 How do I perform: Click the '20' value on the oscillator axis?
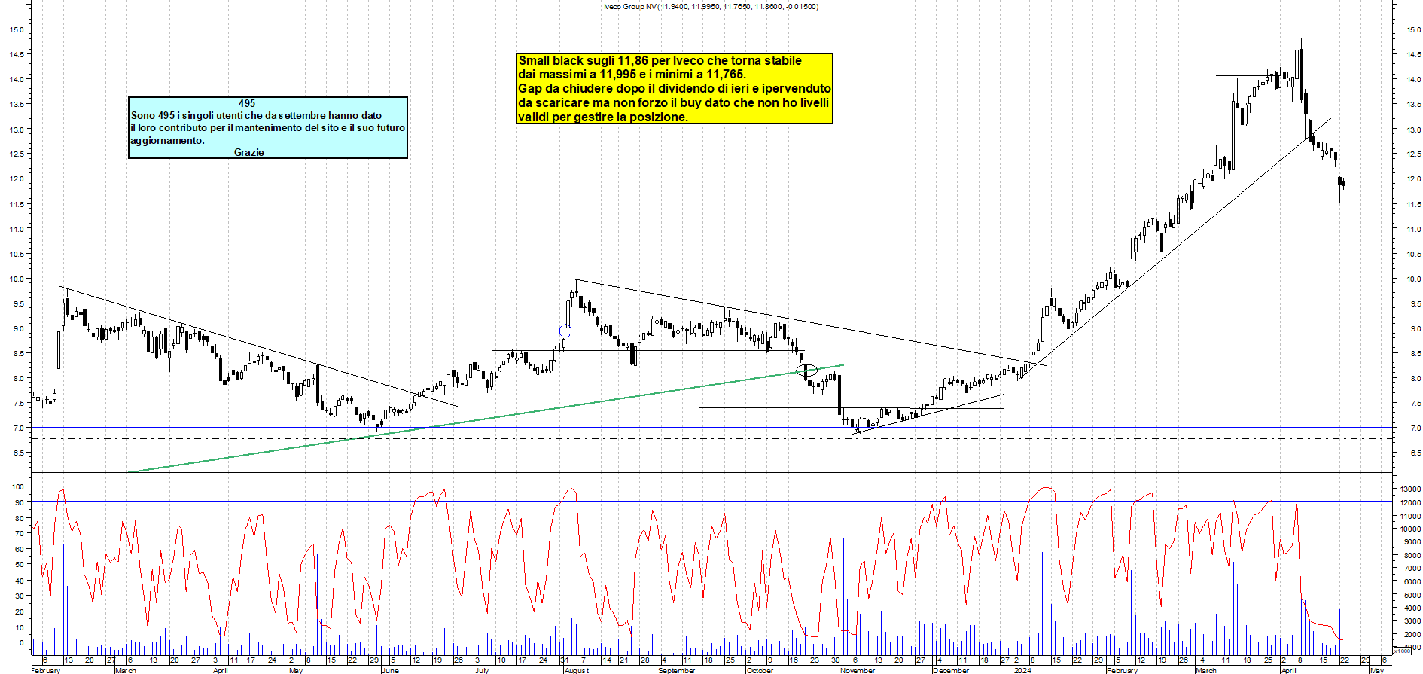point(20,611)
